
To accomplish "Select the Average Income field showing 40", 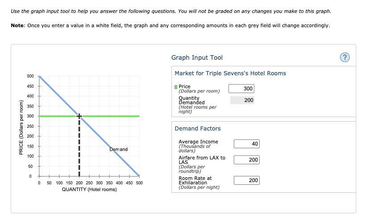I will (246, 144).
